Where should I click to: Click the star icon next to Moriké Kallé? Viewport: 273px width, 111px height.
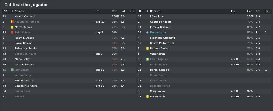(147, 33)
